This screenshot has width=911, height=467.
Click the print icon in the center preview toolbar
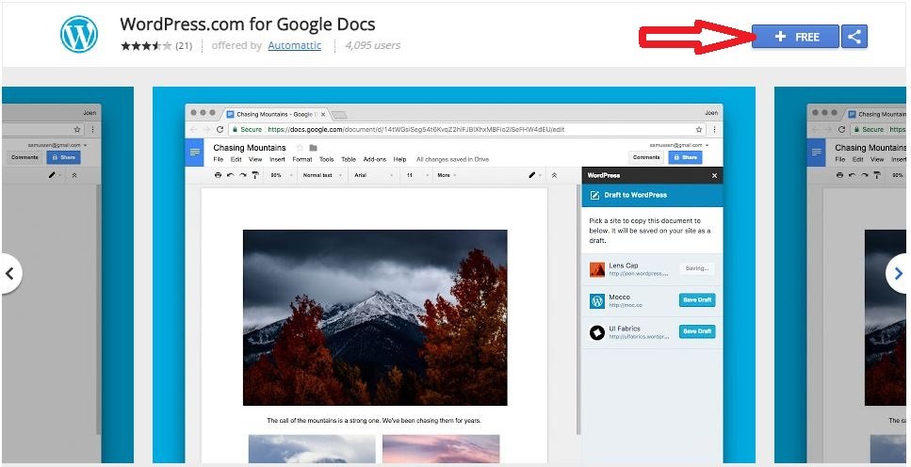coord(218,175)
